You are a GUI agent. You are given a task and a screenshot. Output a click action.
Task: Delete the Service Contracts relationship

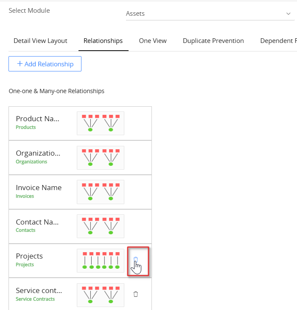136,294
